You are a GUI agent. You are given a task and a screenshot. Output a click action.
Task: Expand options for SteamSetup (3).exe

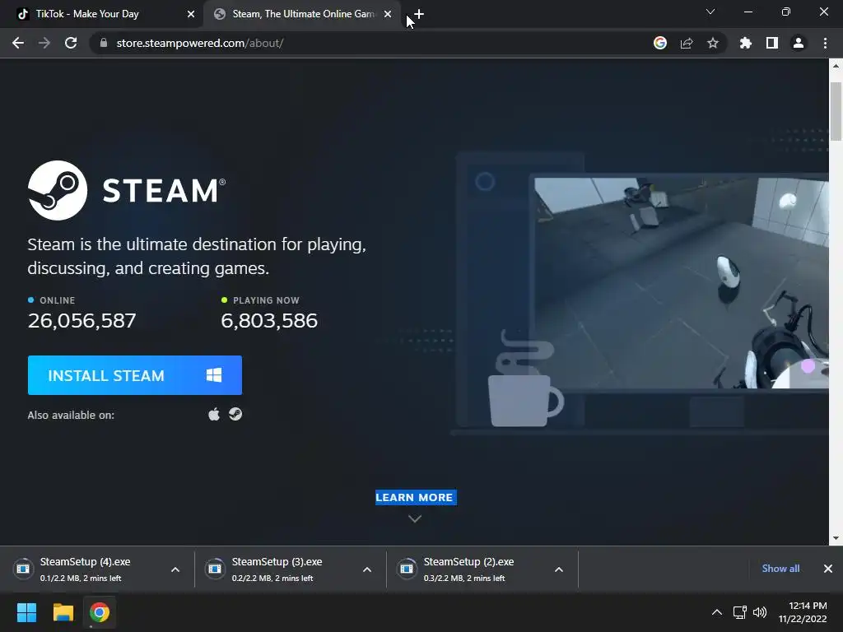tap(367, 569)
